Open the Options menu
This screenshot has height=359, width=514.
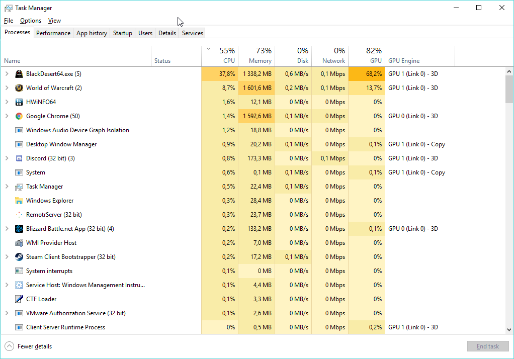tap(31, 21)
